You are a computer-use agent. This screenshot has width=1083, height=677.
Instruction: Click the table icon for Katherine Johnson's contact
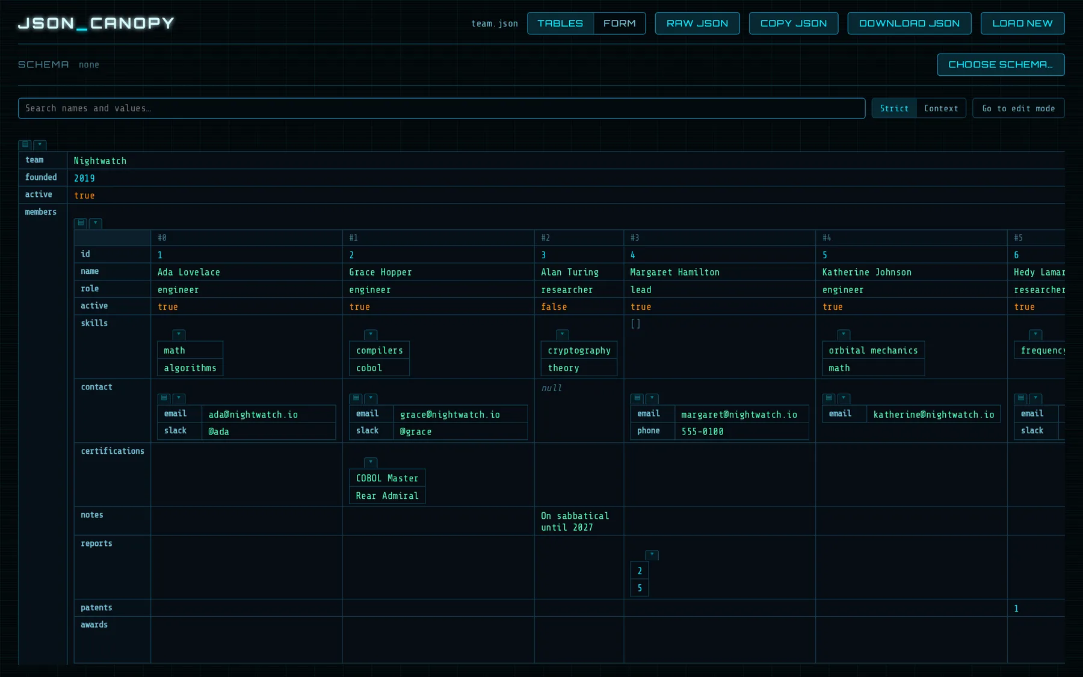pos(829,398)
